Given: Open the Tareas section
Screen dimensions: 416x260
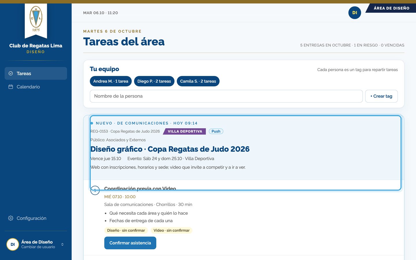Looking at the screenshot, I should point(36,73).
